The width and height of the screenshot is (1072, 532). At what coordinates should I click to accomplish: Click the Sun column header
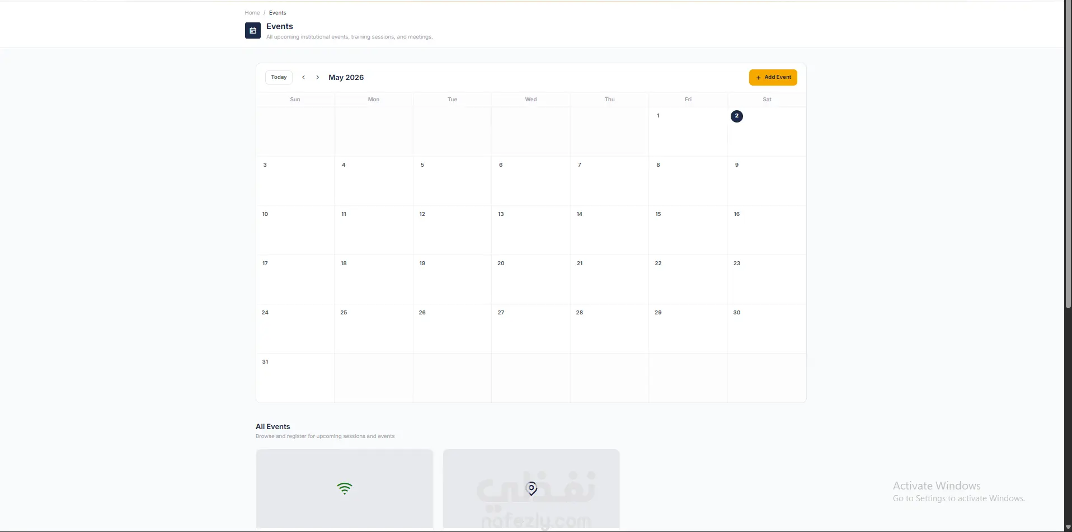[x=295, y=100]
